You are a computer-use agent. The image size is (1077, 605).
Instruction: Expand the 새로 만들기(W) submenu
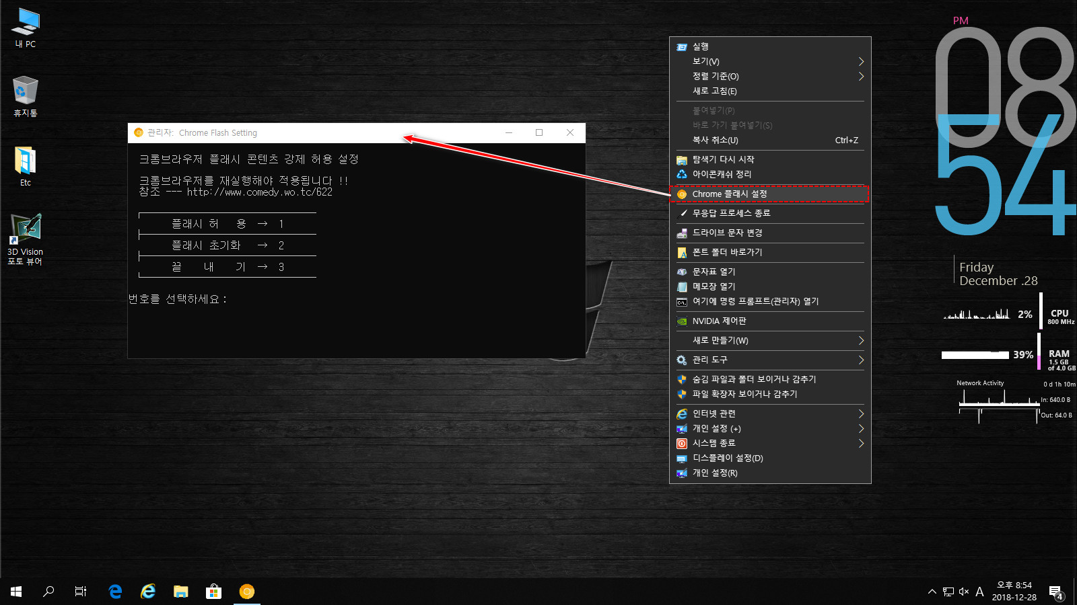[x=770, y=340]
